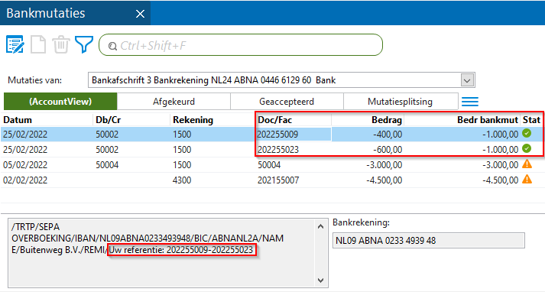
Task: Click green check status for 202255009
Action: tap(527, 134)
